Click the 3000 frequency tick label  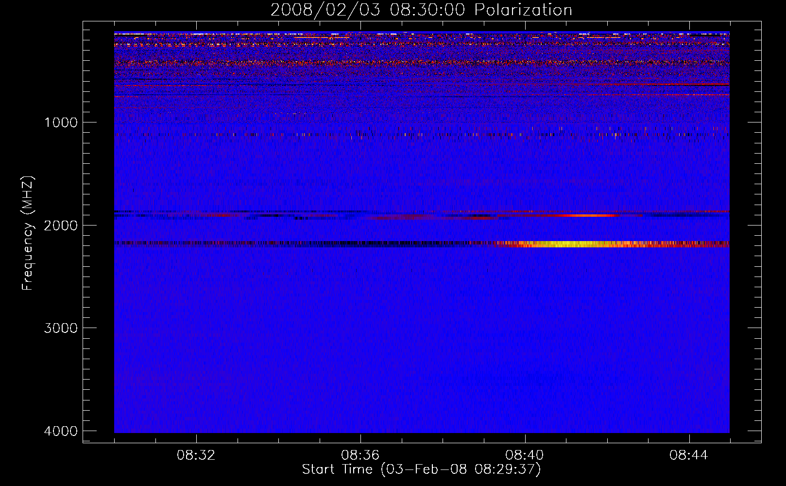[x=61, y=328]
